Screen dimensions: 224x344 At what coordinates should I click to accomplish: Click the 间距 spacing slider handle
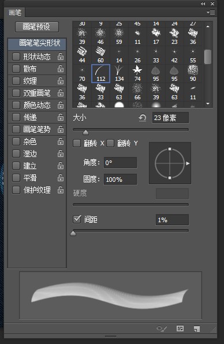[x=73, y=233]
